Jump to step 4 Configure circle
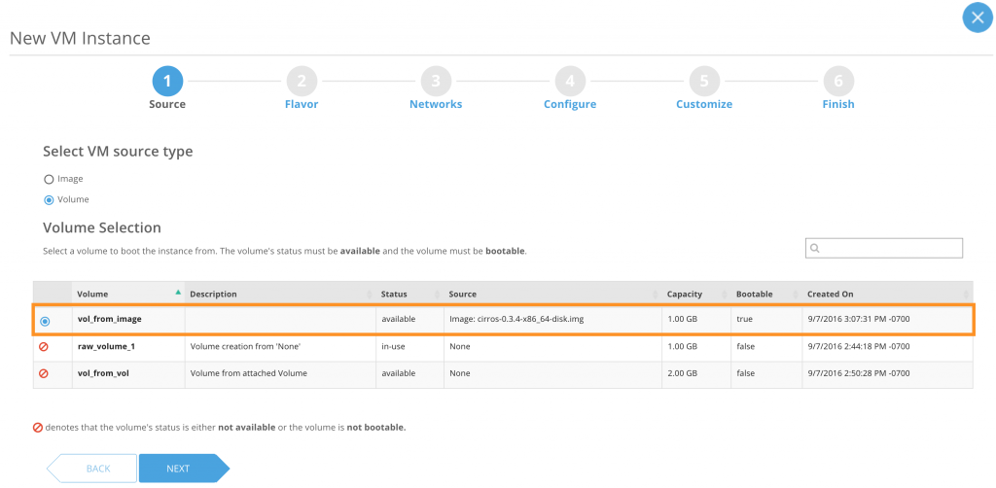 tap(570, 81)
